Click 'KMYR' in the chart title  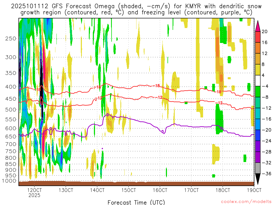193,6
